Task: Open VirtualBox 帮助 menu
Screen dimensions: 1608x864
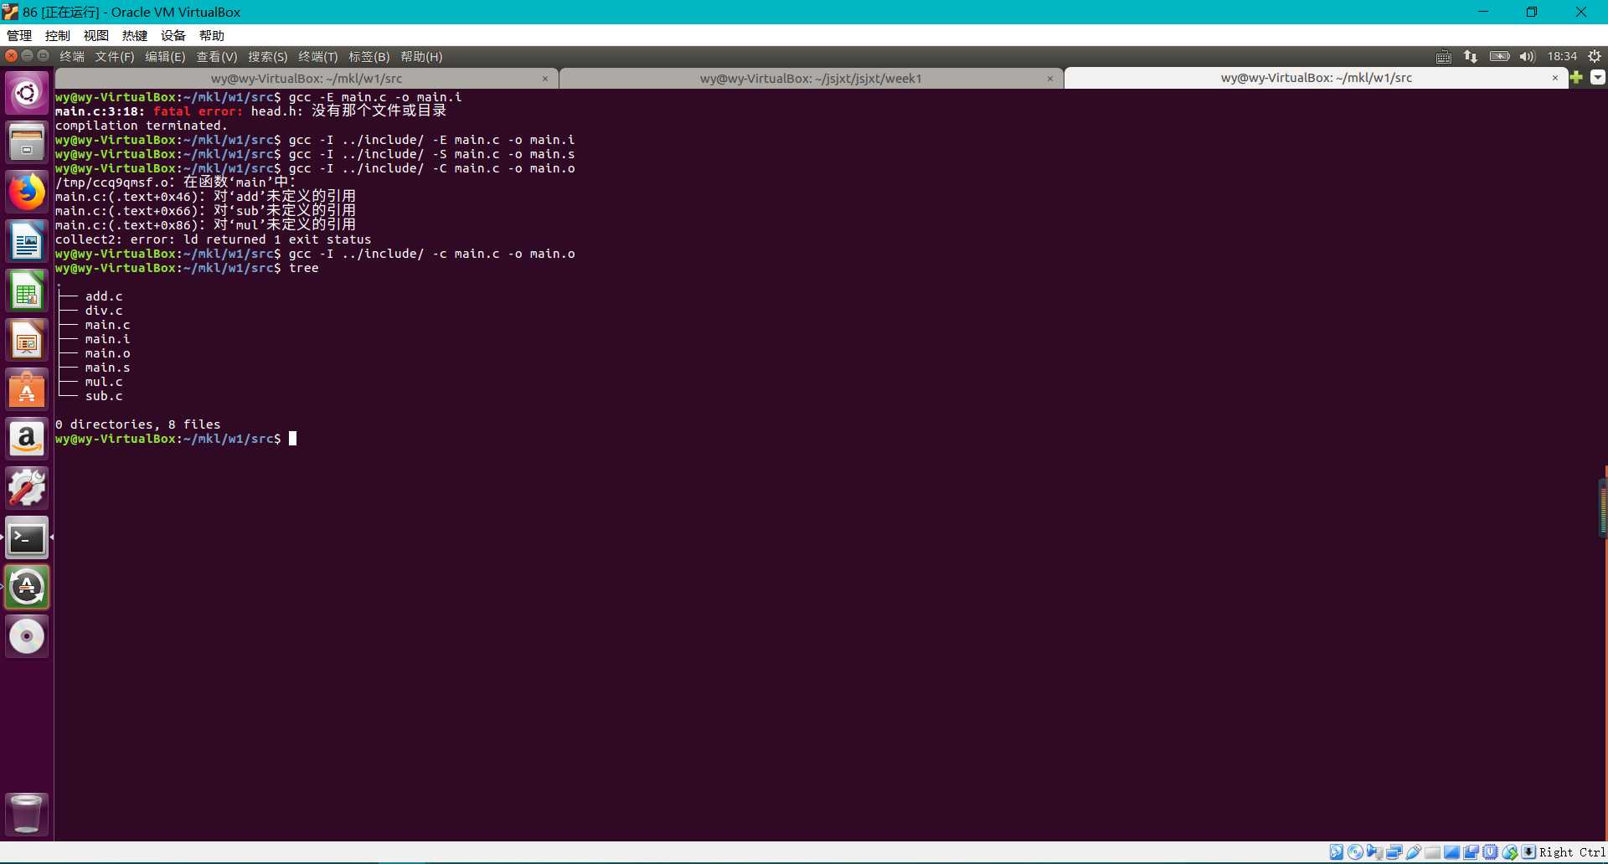Action: click(x=212, y=35)
